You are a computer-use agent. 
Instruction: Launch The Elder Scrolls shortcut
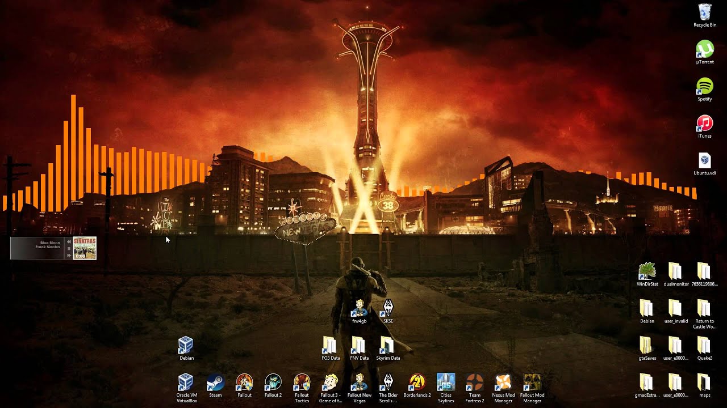388,388
